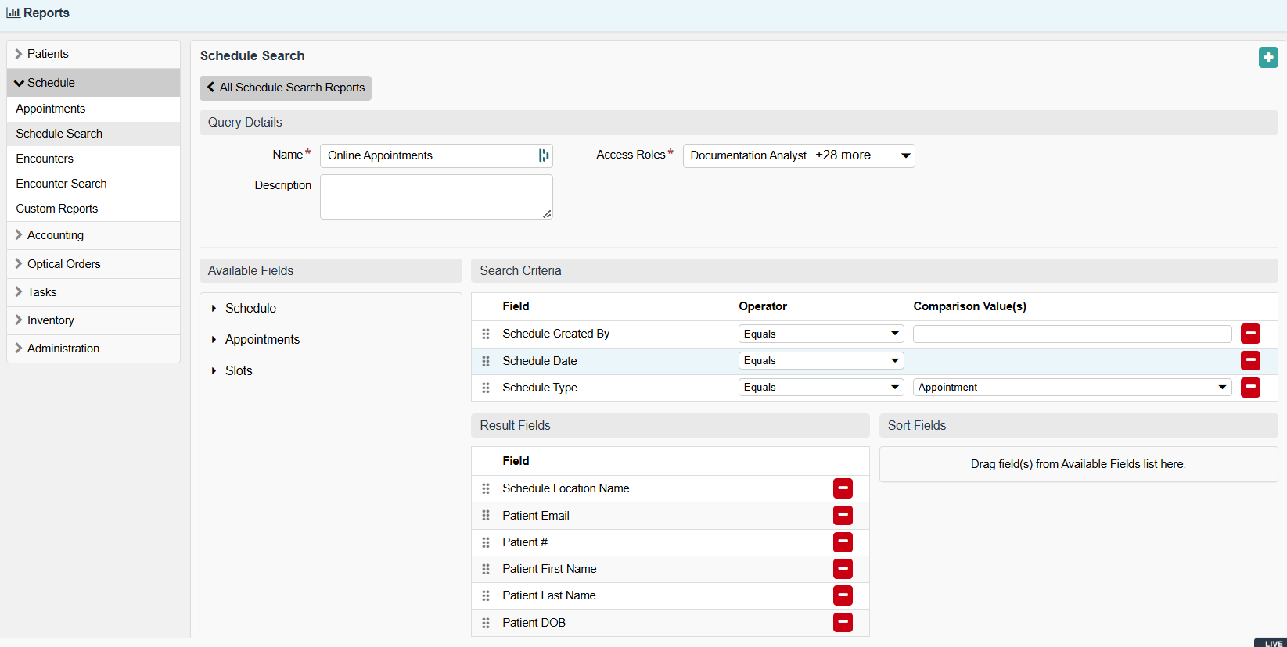The height and width of the screenshot is (647, 1287).
Task: Remove the Schedule Date criteria row
Action: pos(1250,360)
